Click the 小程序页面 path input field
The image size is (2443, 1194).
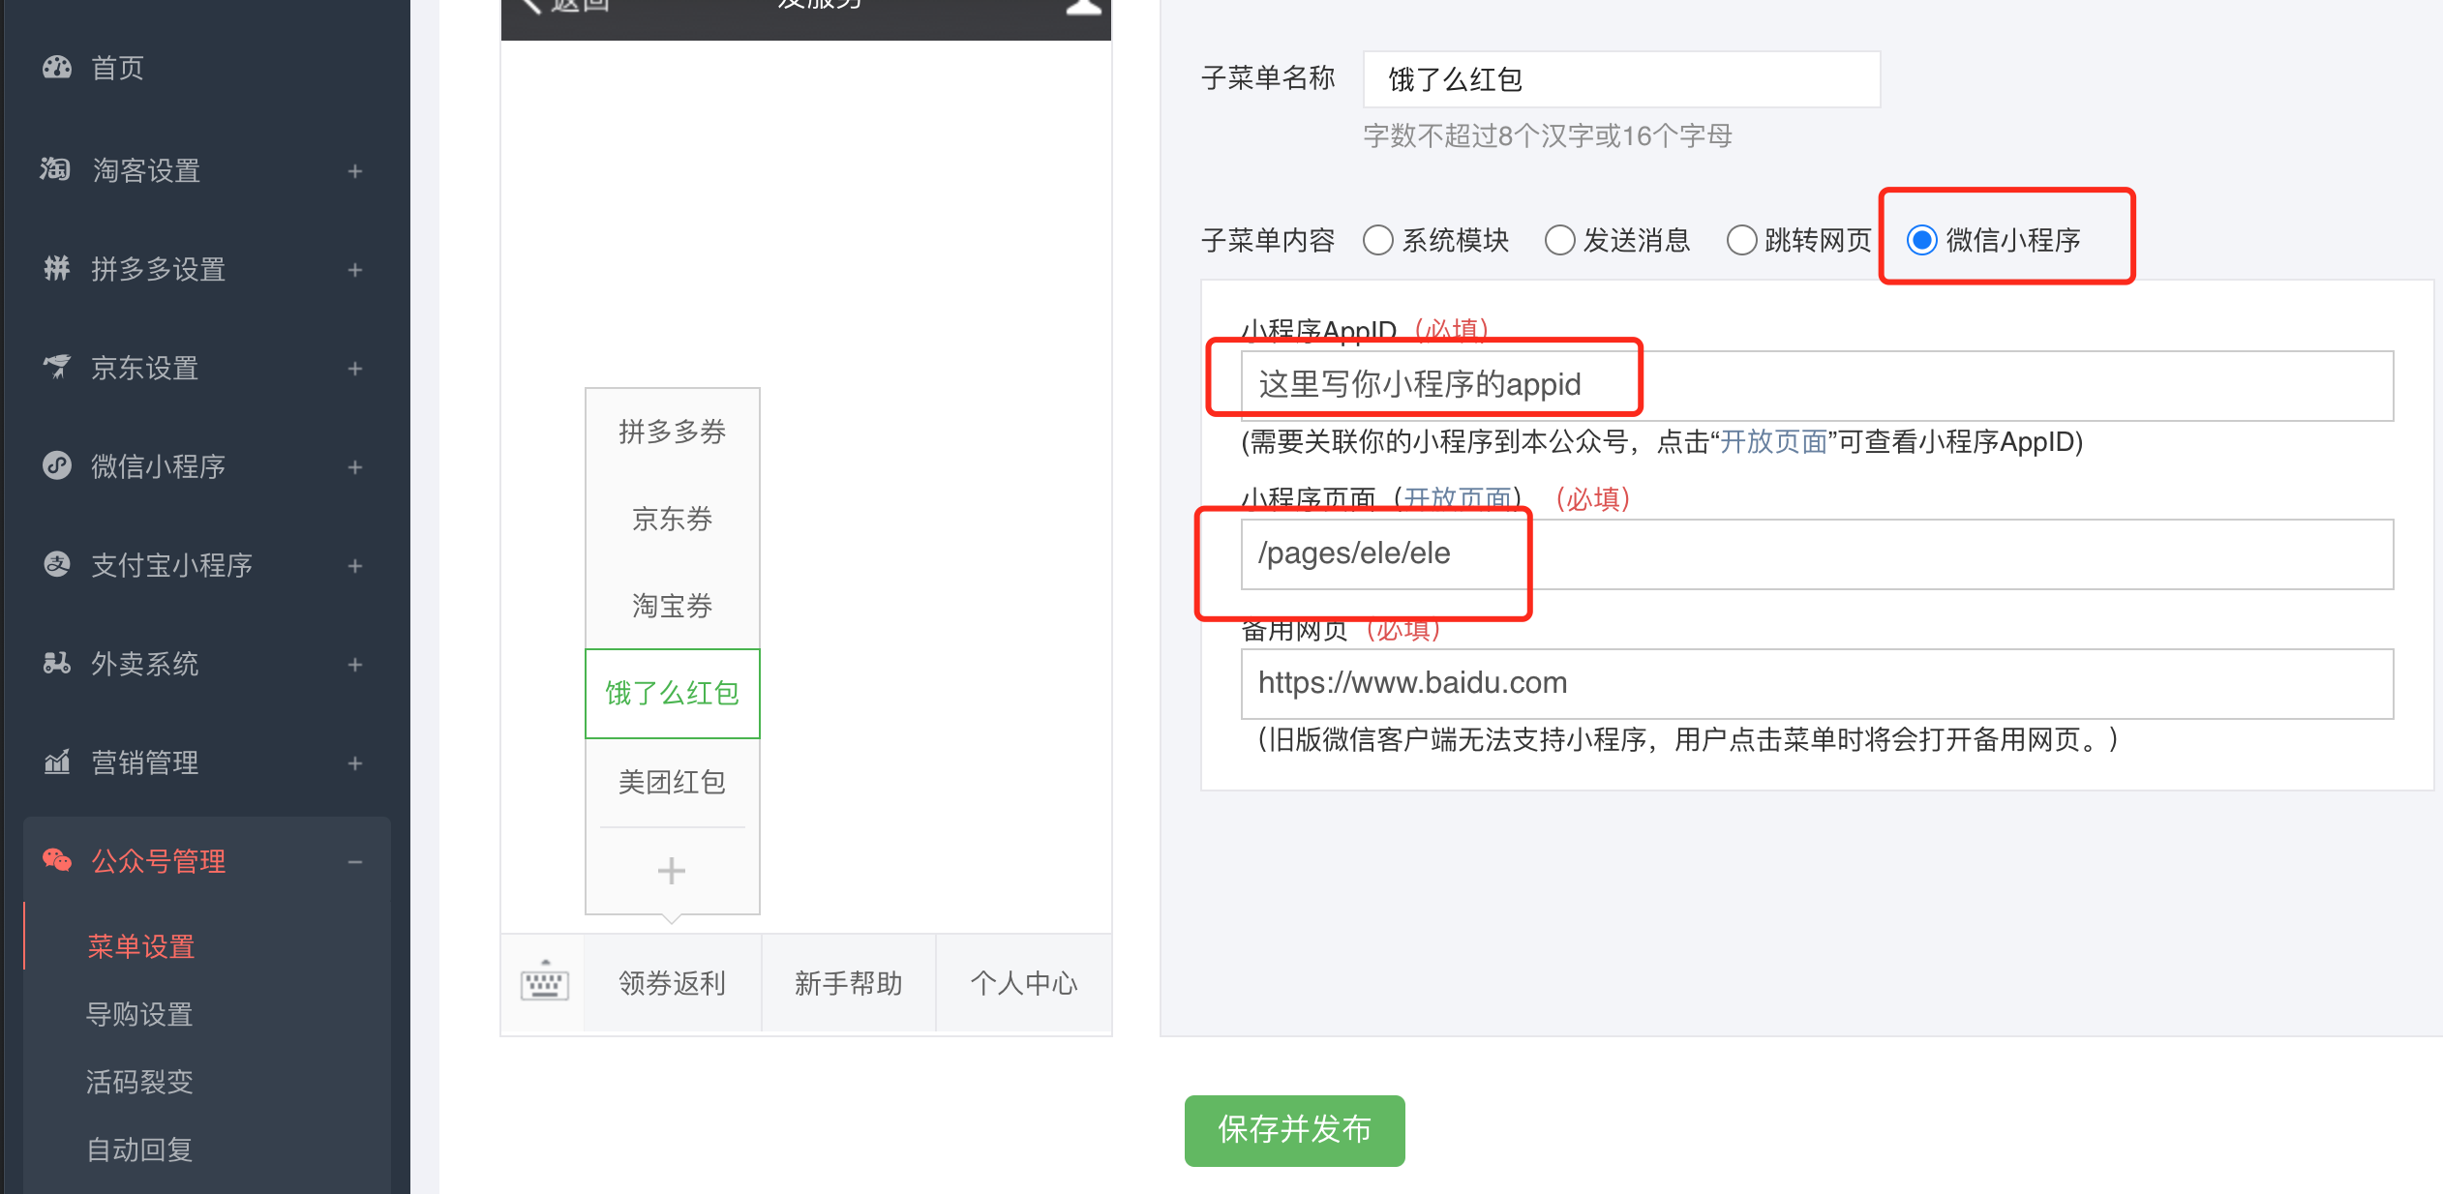coord(1817,554)
